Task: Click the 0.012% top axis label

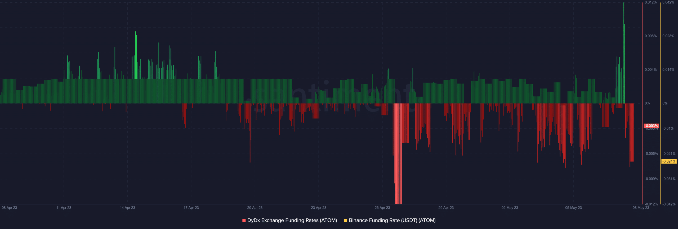Action: [651, 2]
